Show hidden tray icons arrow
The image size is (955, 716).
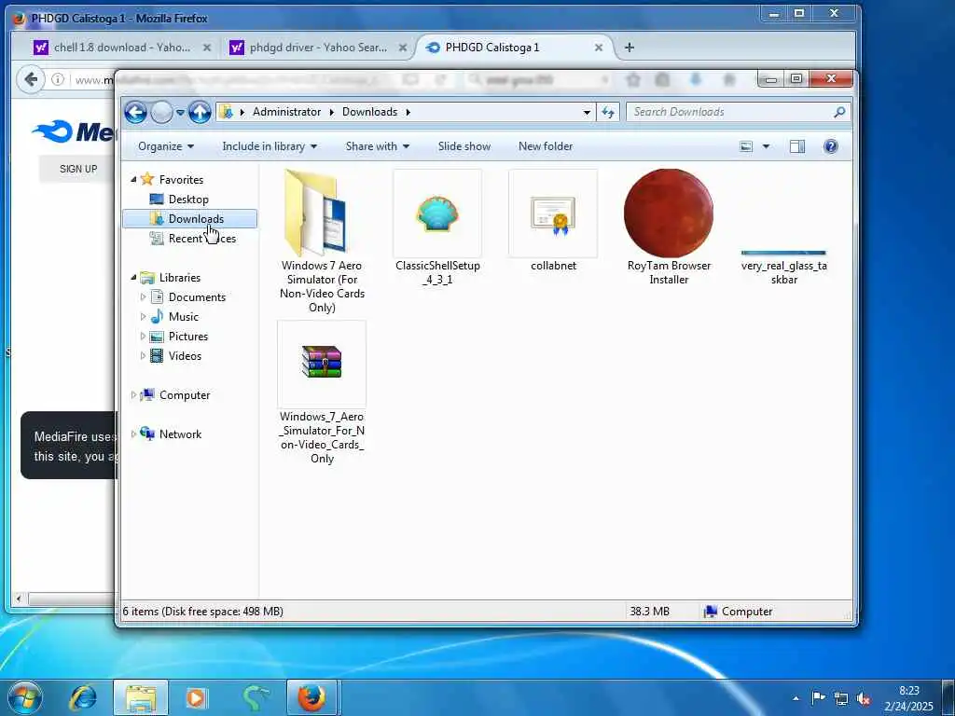point(796,698)
